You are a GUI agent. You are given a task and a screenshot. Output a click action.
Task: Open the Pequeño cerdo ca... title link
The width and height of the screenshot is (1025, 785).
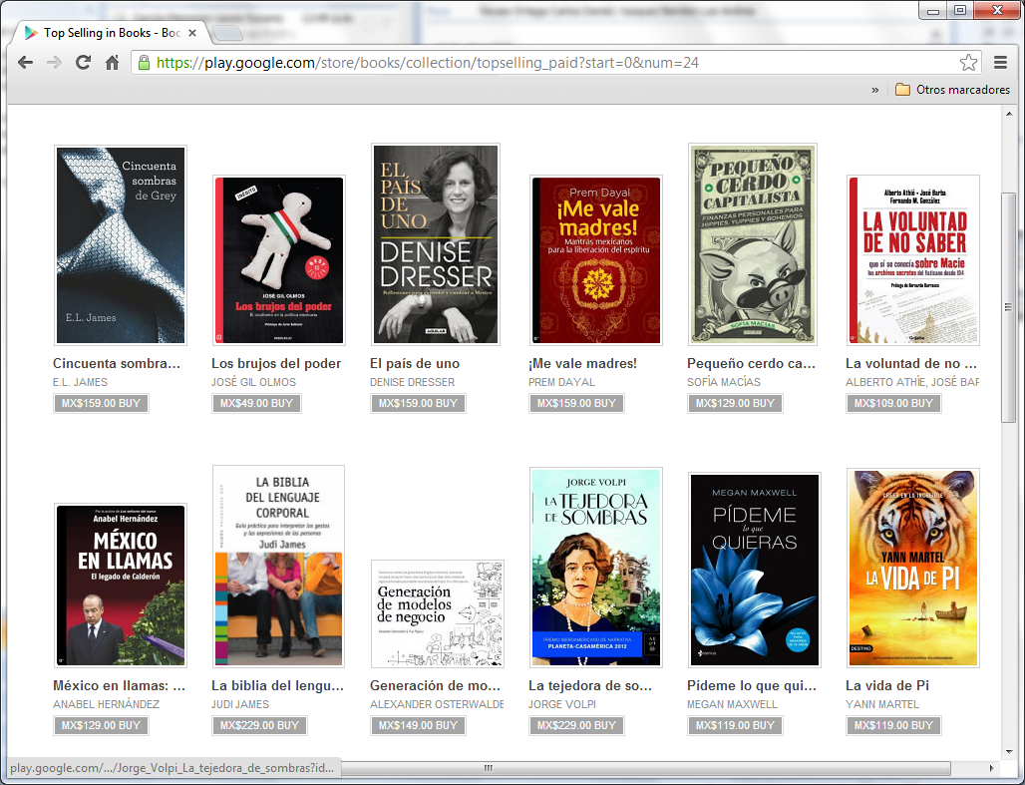[x=751, y=364]
